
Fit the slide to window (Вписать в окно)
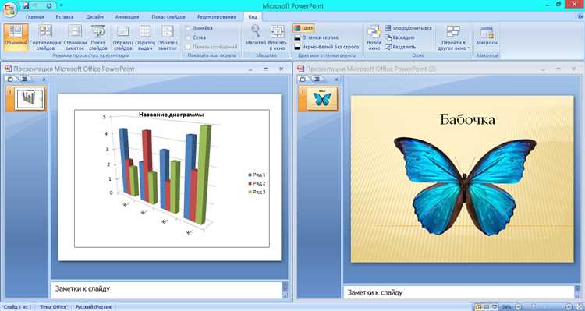(x=278, y=37)
